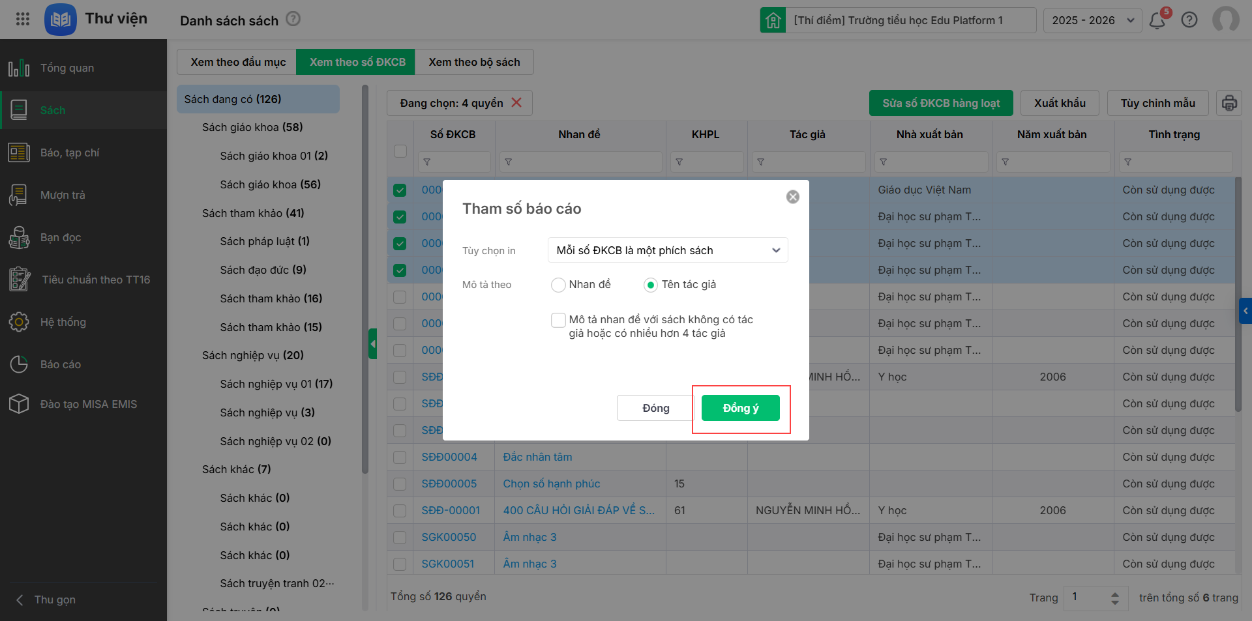Viewport: 1252px width, 621px height.
Task: Open the school year 2025 - 2026 dropdown
Action: [x=1092, y=20]
